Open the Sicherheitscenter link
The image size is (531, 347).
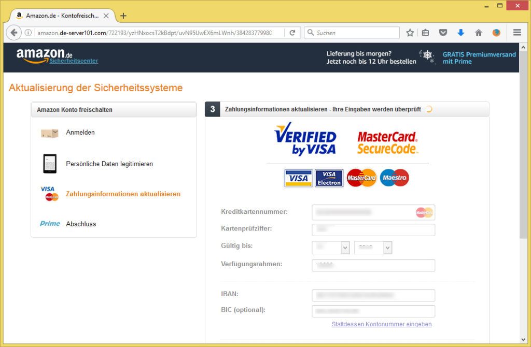74,61
